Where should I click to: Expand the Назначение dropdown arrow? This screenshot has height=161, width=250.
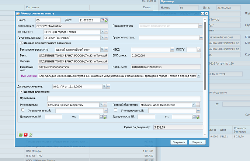tap(199, 76)
